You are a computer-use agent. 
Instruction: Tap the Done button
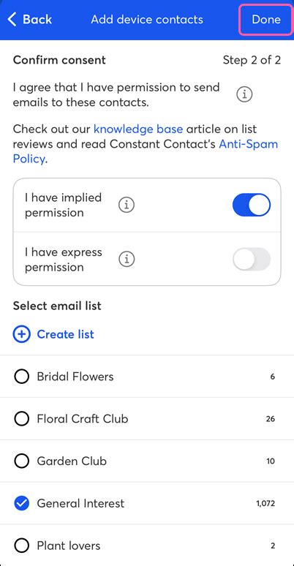coord(265,20)
